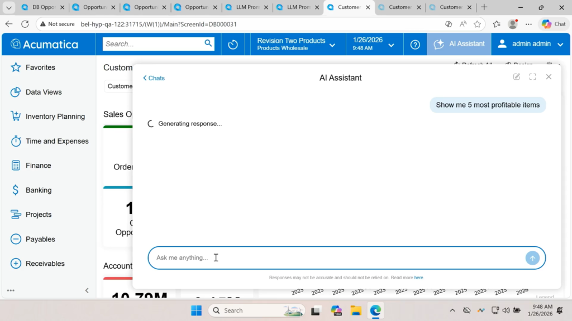Screen dimensions: 572x321
Task: Collapse the left navigation sidebar
Action: click(x=87, y=290)
